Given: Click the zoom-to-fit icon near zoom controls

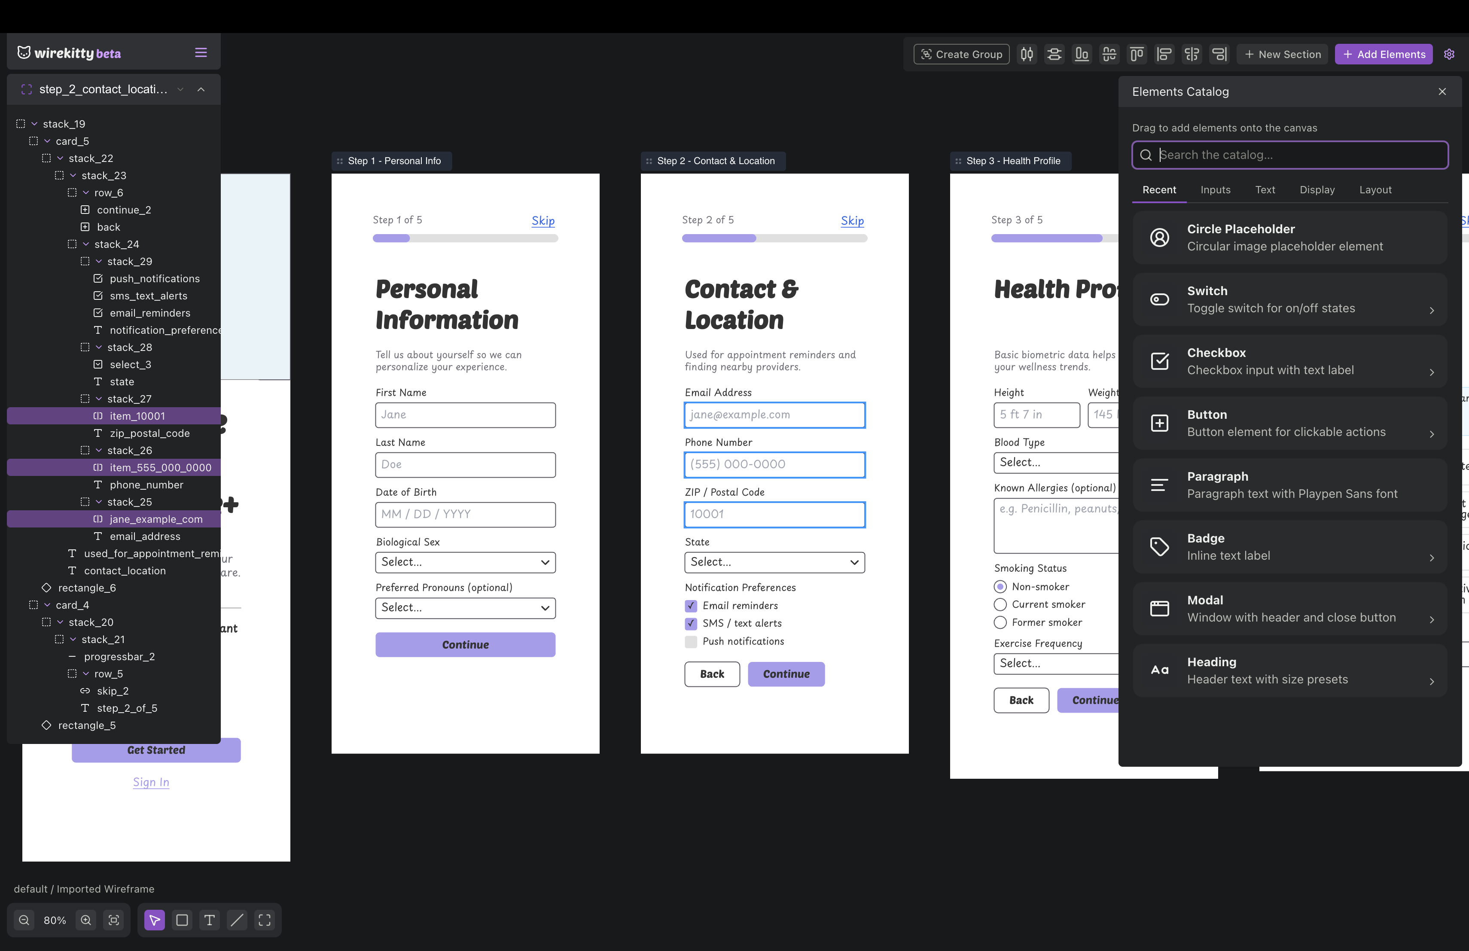Looking at the screenshot, I should pyautogui.click(x=113, y=920).
